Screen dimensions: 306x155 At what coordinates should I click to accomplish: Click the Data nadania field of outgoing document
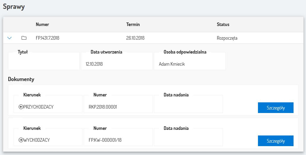click(x=188, y=140)
